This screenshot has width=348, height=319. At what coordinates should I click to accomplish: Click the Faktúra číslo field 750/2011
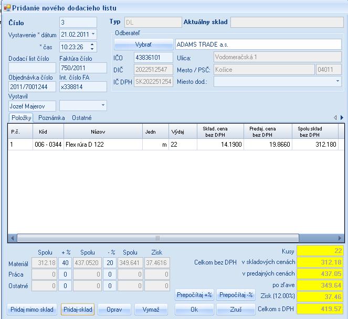(x=83, y=68)
